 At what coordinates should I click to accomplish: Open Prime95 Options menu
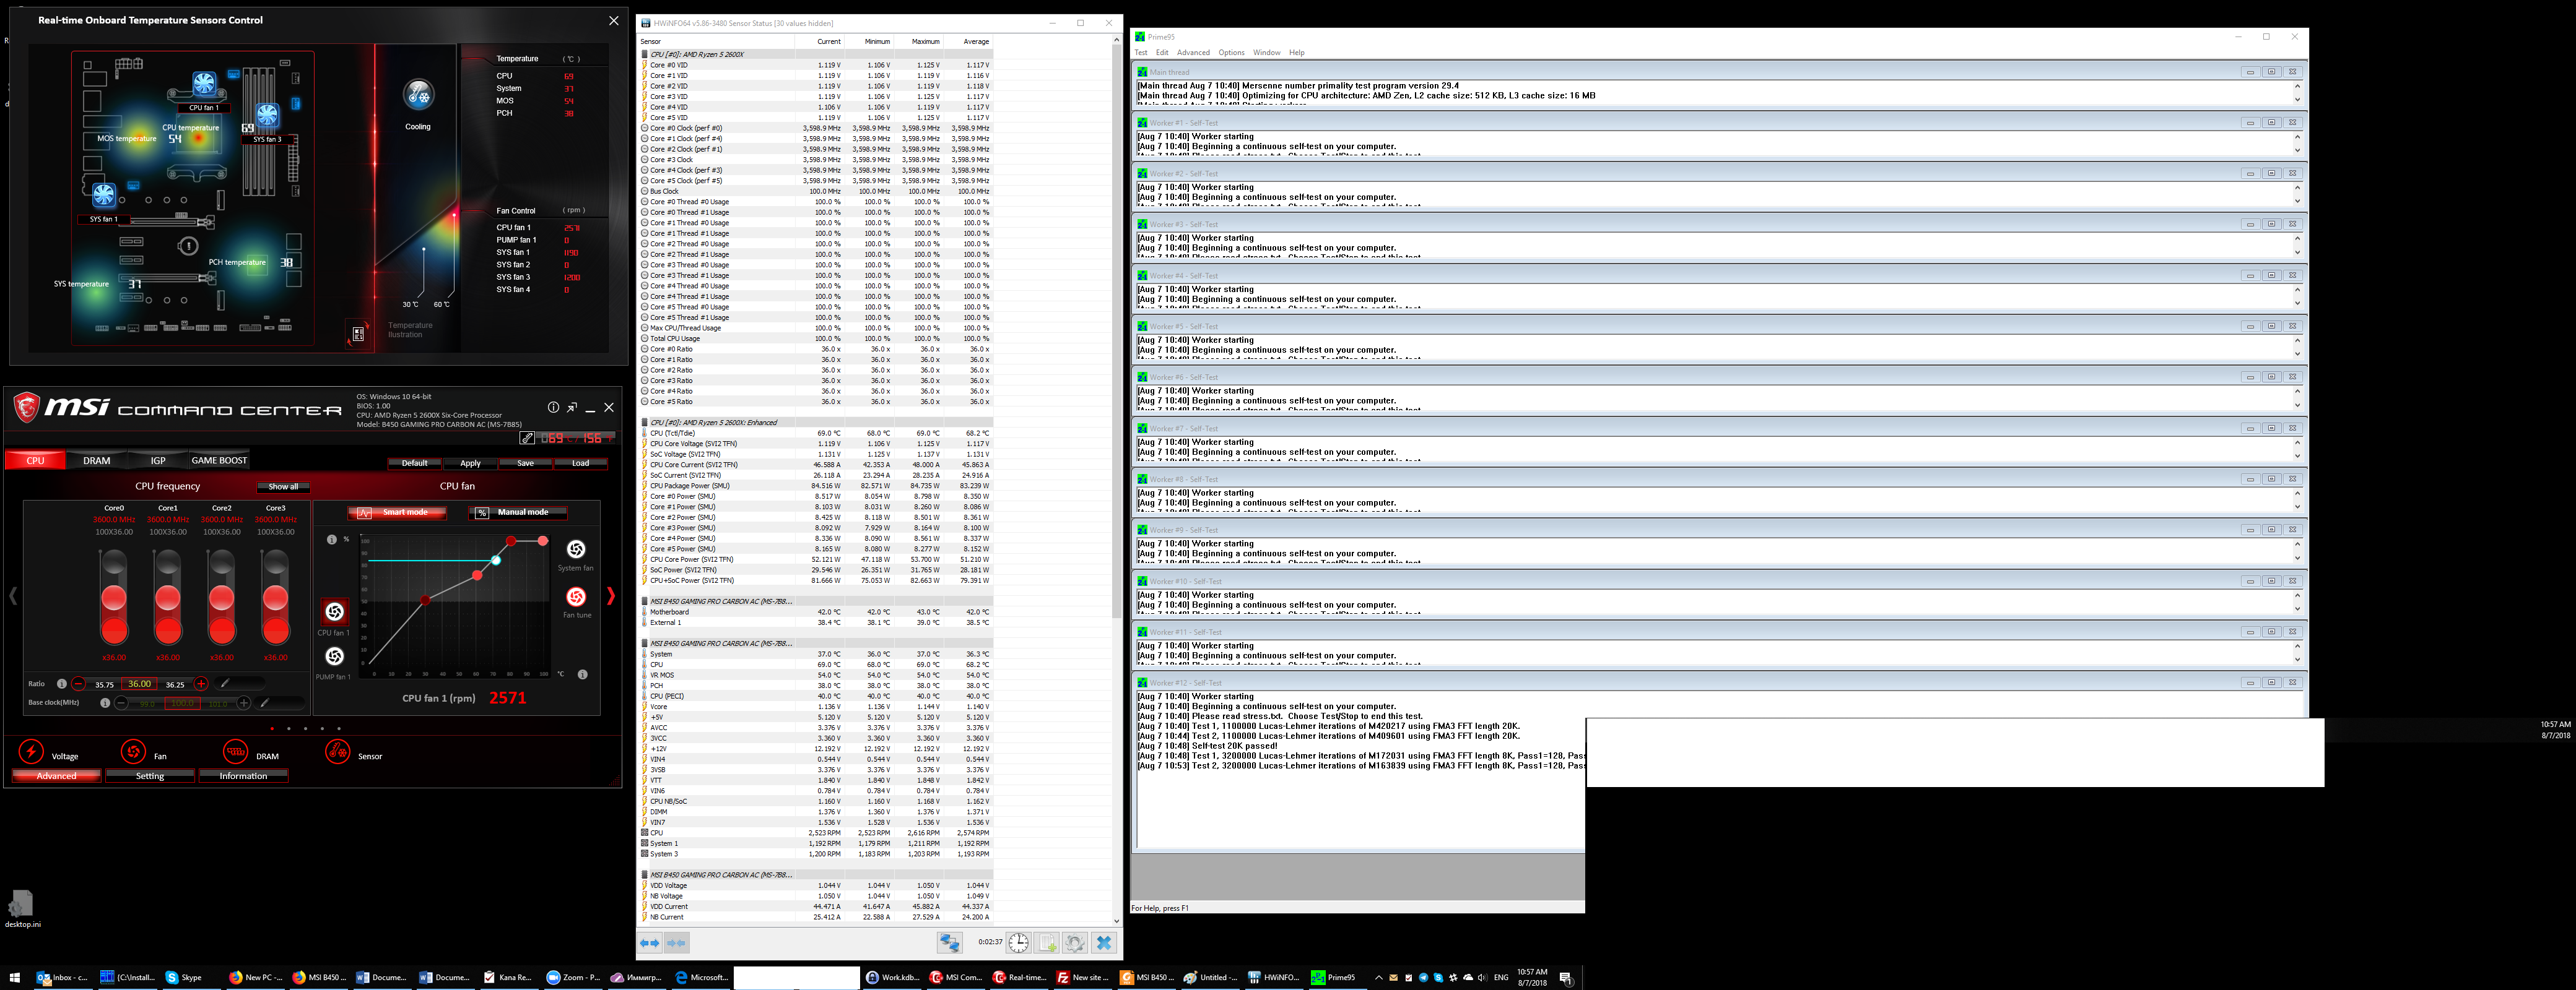(x=1232, y=53)
